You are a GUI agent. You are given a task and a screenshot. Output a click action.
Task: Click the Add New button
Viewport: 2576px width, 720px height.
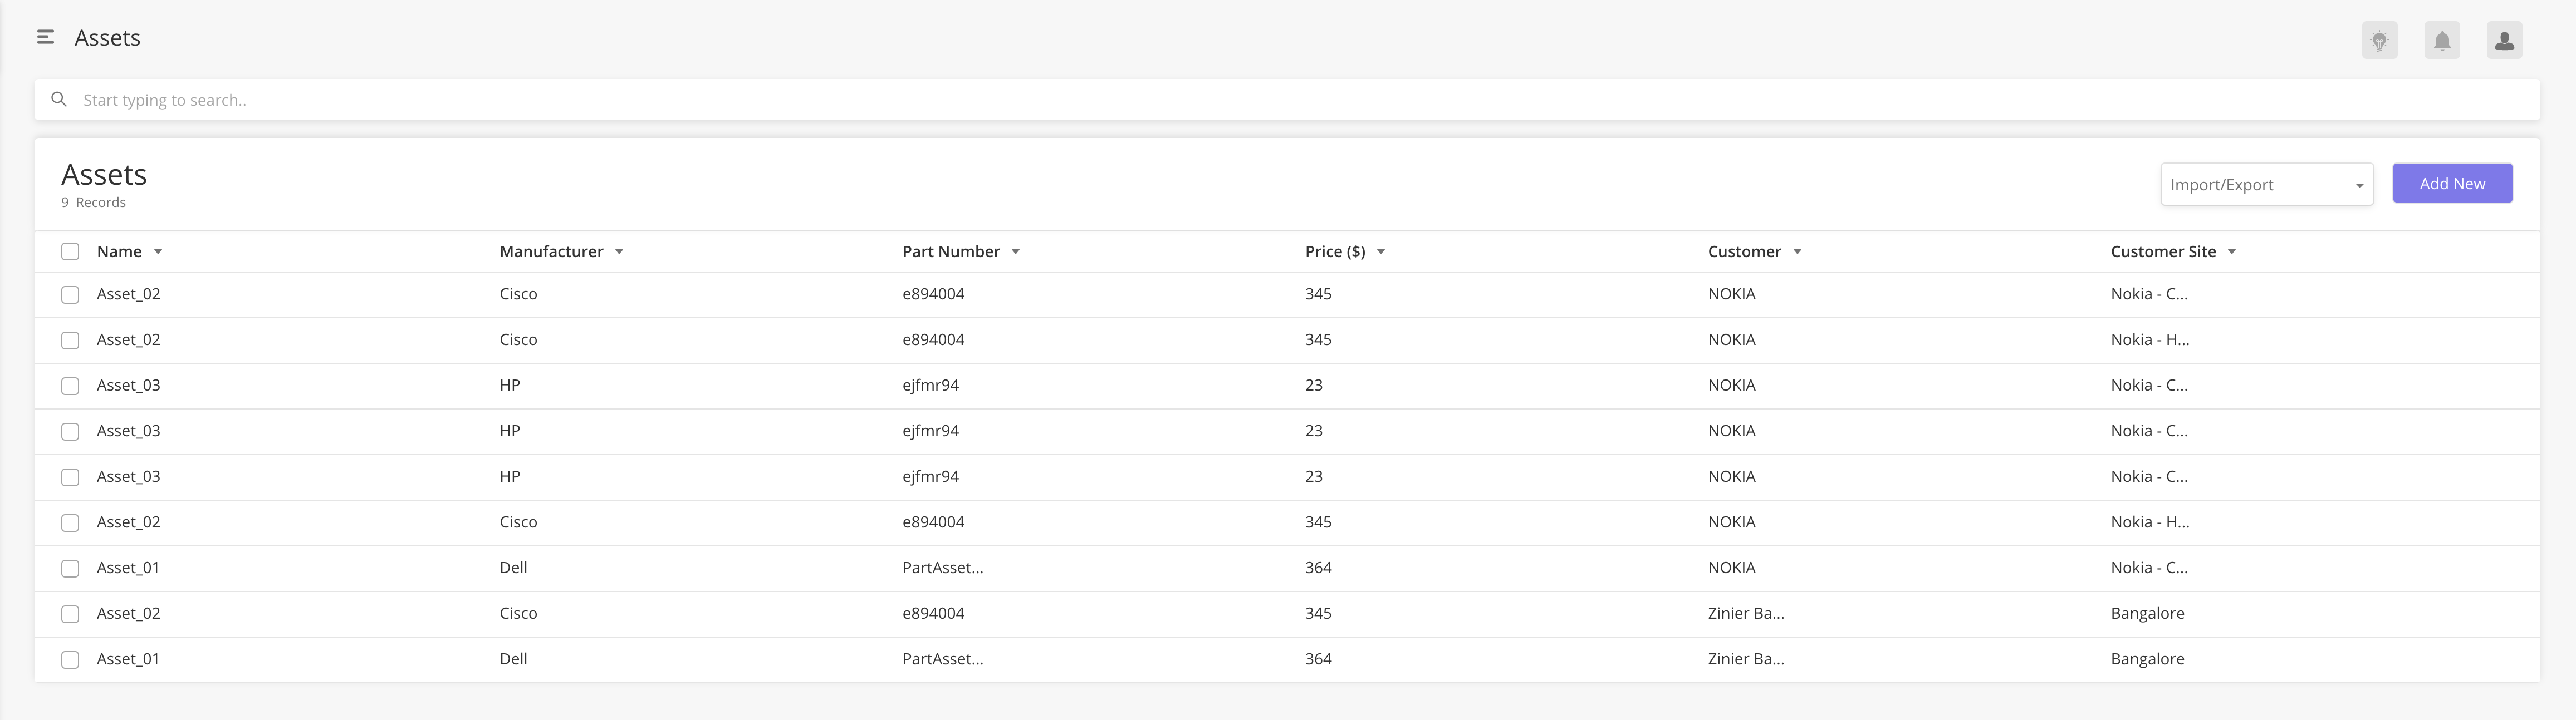point(2452,184)
